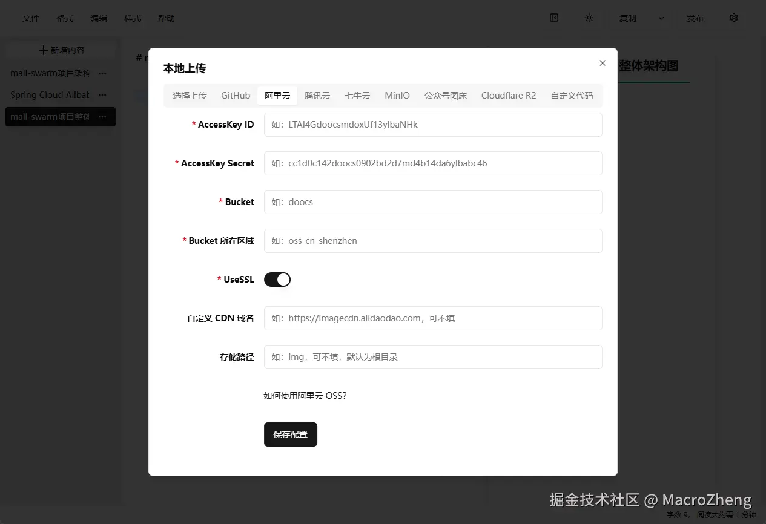Open more options for selected mall-swarm项目整体 item
766x524 pixels.
[102, 117]
